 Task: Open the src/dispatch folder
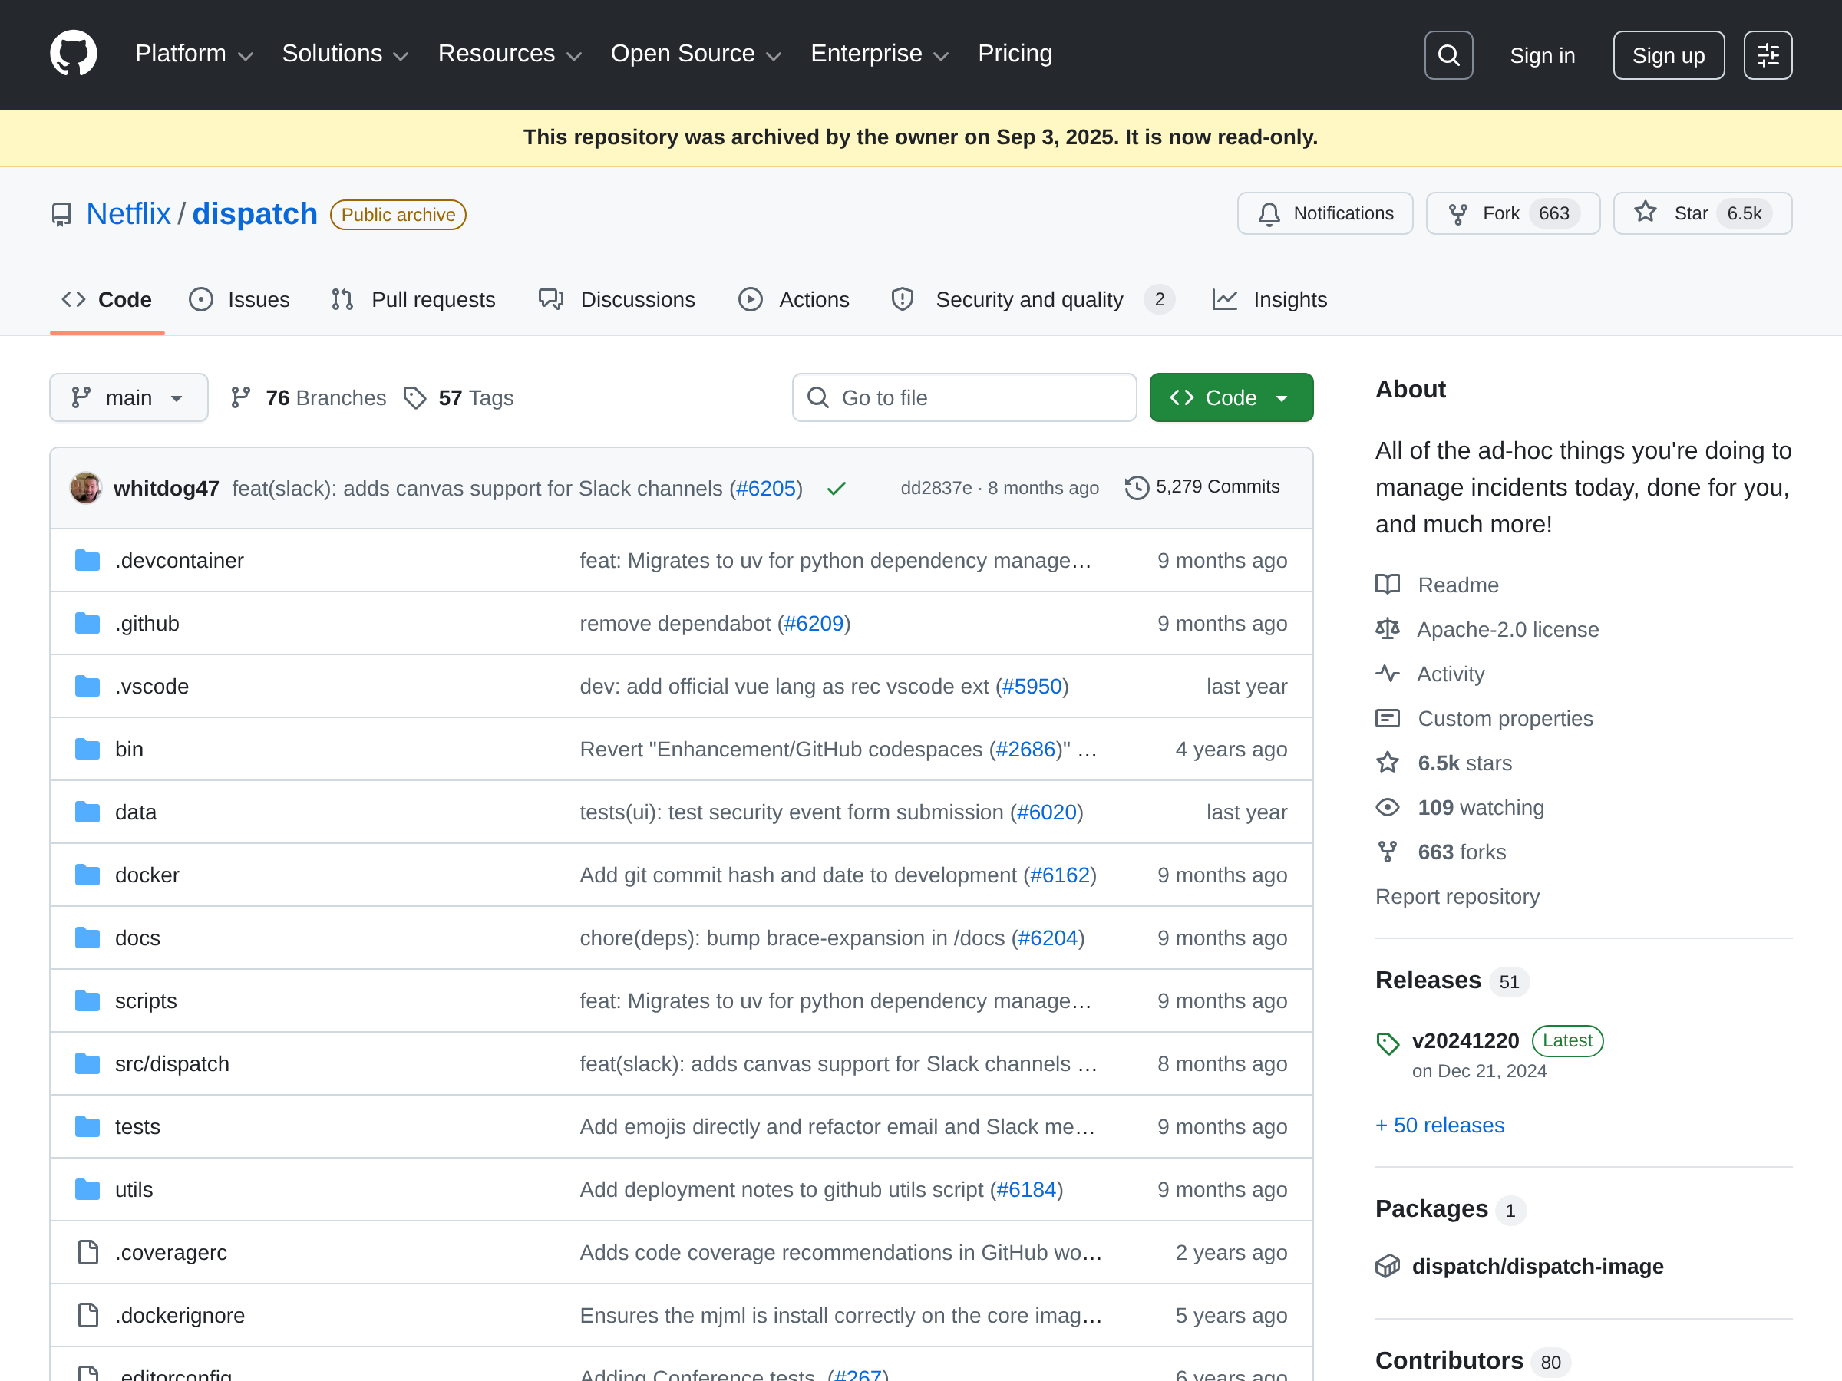[172, 1064]
